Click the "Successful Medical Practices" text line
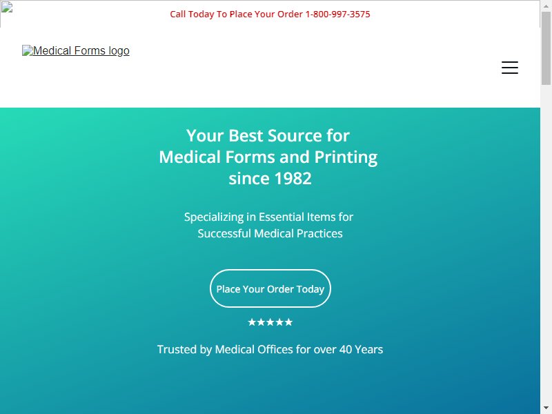Viewport: 552px width, 414px height. click(x=270, y=233)
